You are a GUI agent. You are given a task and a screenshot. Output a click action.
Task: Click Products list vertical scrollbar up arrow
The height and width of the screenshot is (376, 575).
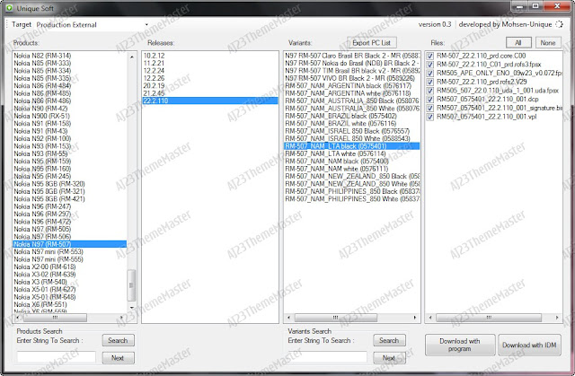click(132, 57)
